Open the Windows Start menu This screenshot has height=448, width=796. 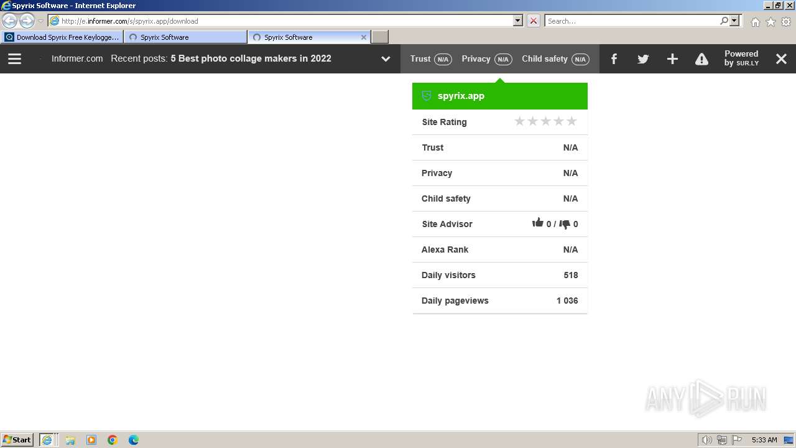(17, 440)
